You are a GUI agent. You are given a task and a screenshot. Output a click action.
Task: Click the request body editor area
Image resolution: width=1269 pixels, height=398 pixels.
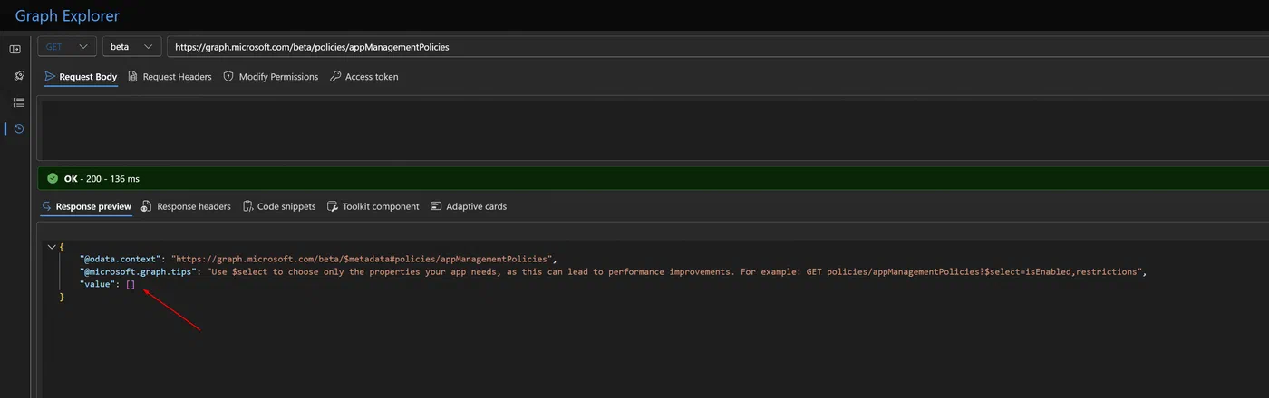pyautogui.click(x=653, y=129)
